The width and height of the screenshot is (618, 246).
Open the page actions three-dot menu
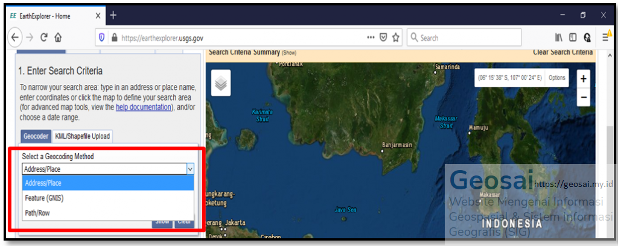point(371,37)
